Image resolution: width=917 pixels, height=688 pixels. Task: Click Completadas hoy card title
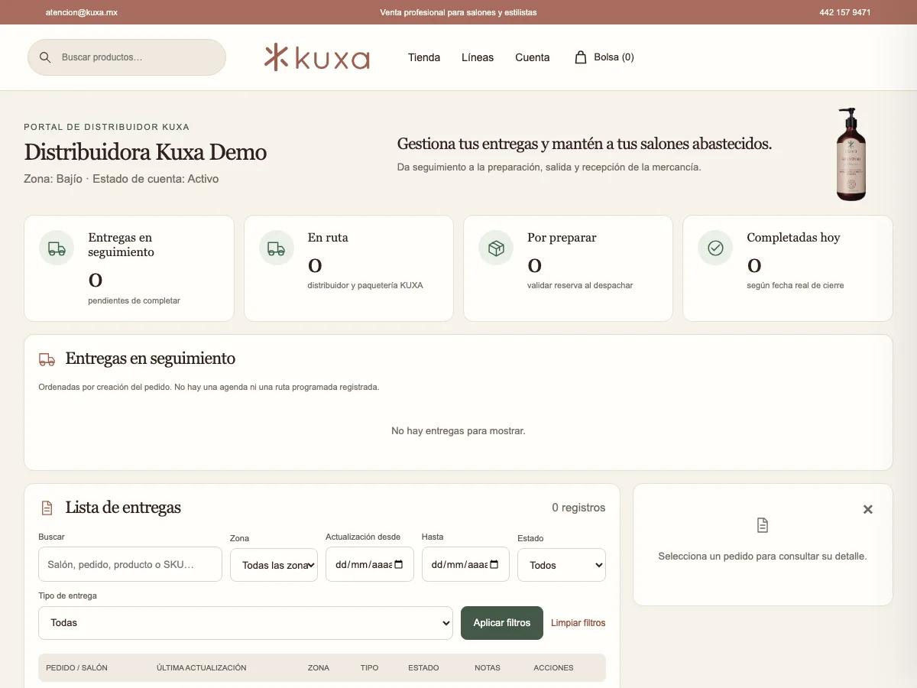(793, 238)
